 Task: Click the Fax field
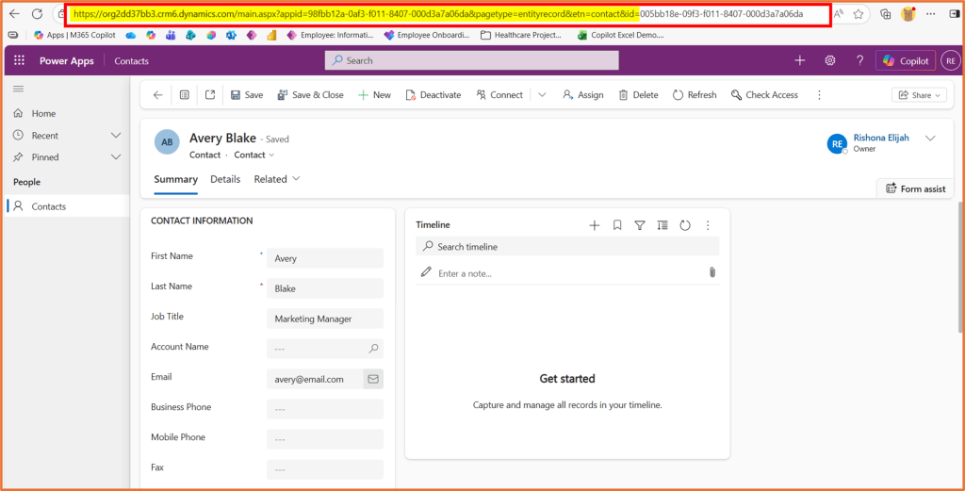(325, 469)
